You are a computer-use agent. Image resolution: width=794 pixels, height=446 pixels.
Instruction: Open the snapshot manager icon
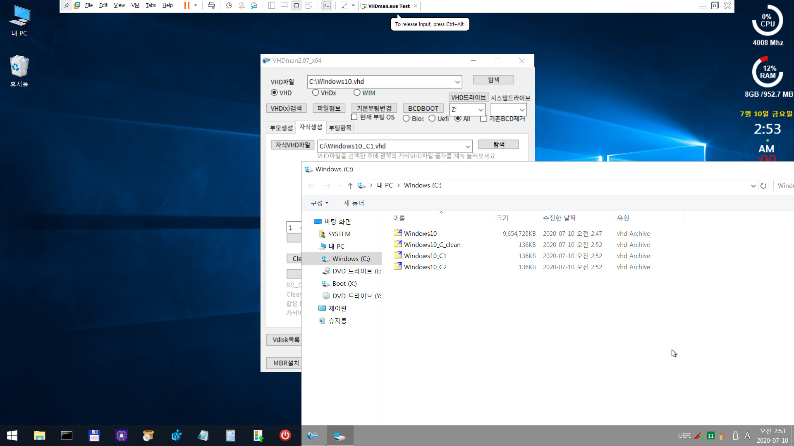(x=254, y=6)
